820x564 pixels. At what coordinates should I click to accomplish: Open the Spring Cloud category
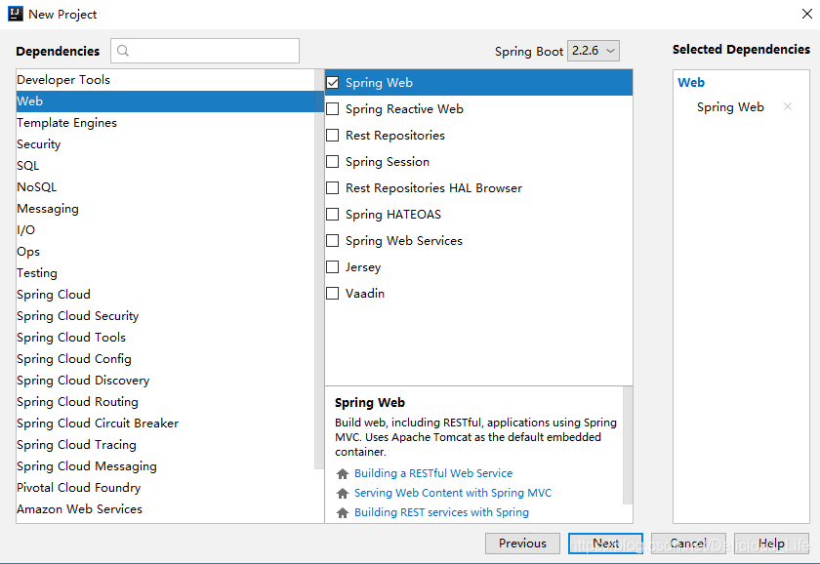click(x=165, y=295)
